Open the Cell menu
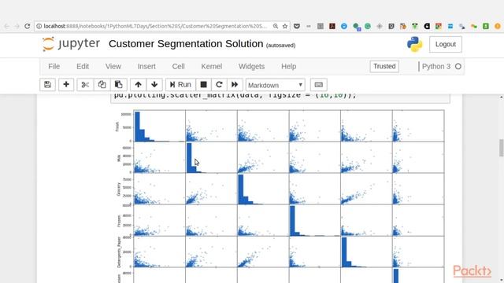The height and width of the screenshot is (283, 504). [179, 66]
